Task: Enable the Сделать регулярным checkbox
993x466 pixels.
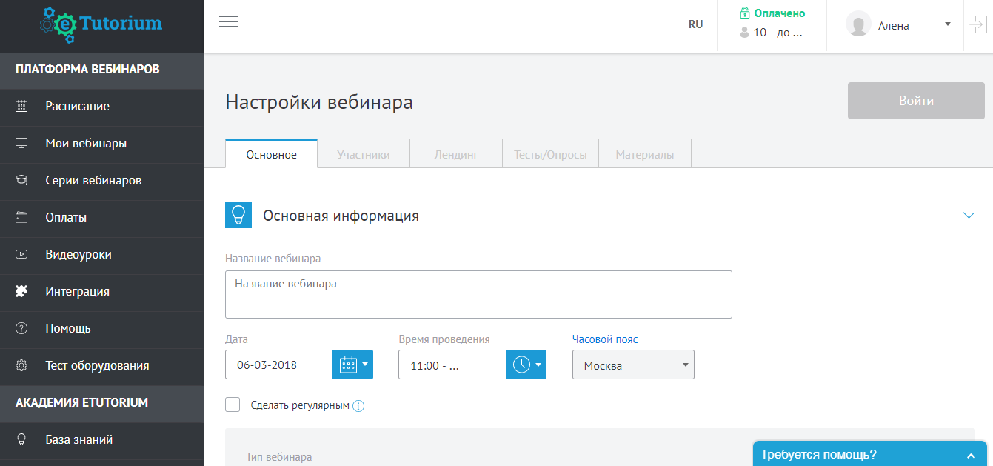Action: point(233,405)
